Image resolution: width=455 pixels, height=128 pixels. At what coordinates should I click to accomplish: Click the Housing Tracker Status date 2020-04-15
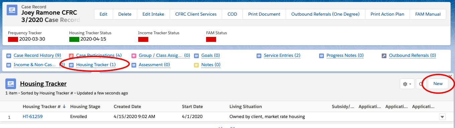click(93, 39)
